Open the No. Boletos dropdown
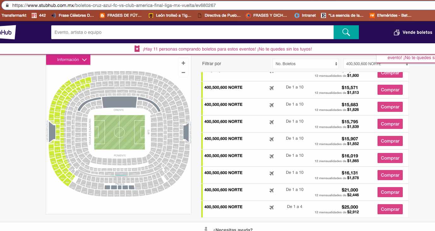 tap(305, 64)
